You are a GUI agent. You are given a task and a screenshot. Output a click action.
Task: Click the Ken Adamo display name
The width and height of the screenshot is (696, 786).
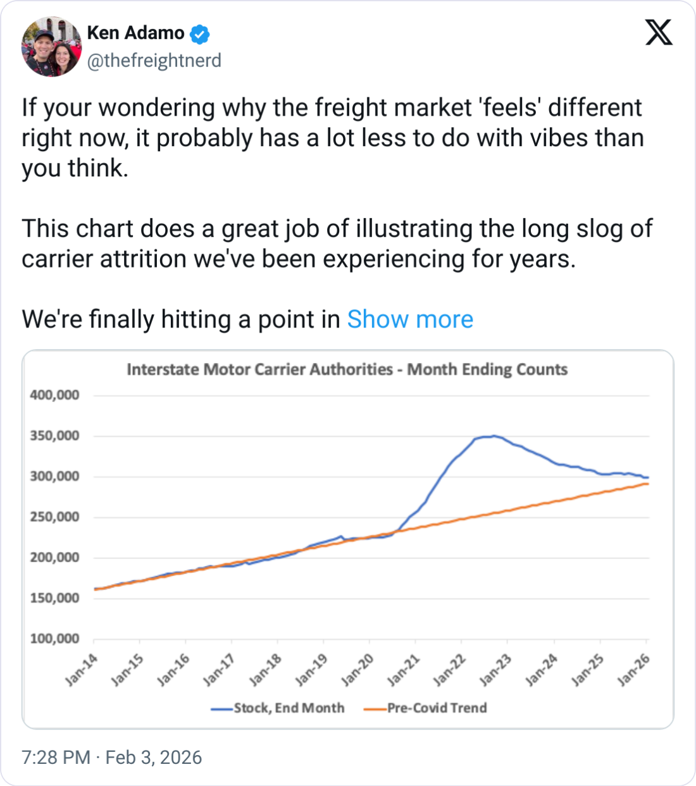point(135,33)
